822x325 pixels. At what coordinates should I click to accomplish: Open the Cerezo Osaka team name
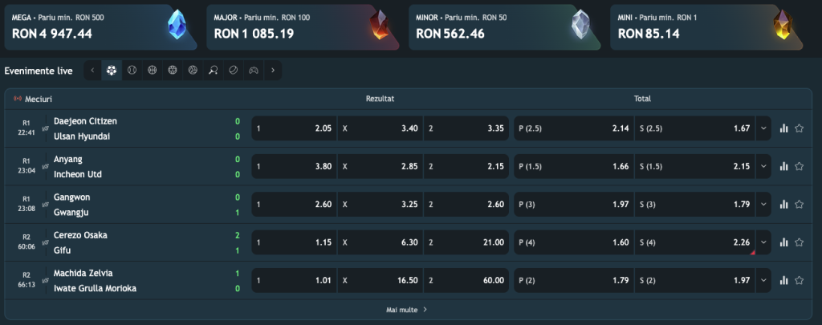(x=80, y=235)
